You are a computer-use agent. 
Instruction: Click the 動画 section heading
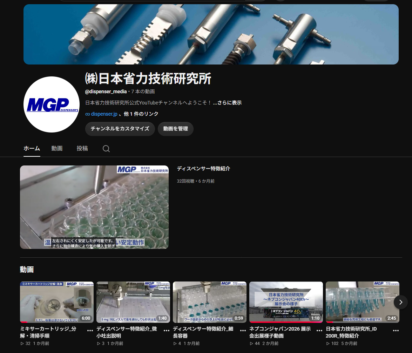27,270
